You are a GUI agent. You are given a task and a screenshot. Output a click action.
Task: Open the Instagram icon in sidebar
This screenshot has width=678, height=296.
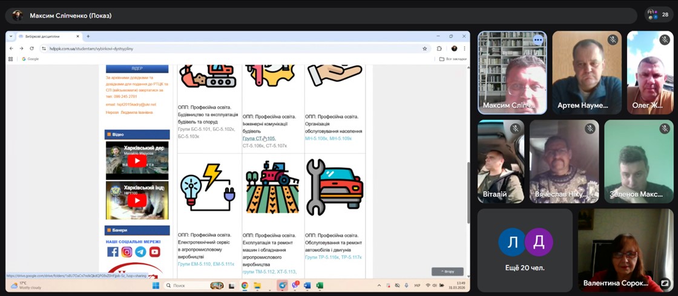(127, 252)
